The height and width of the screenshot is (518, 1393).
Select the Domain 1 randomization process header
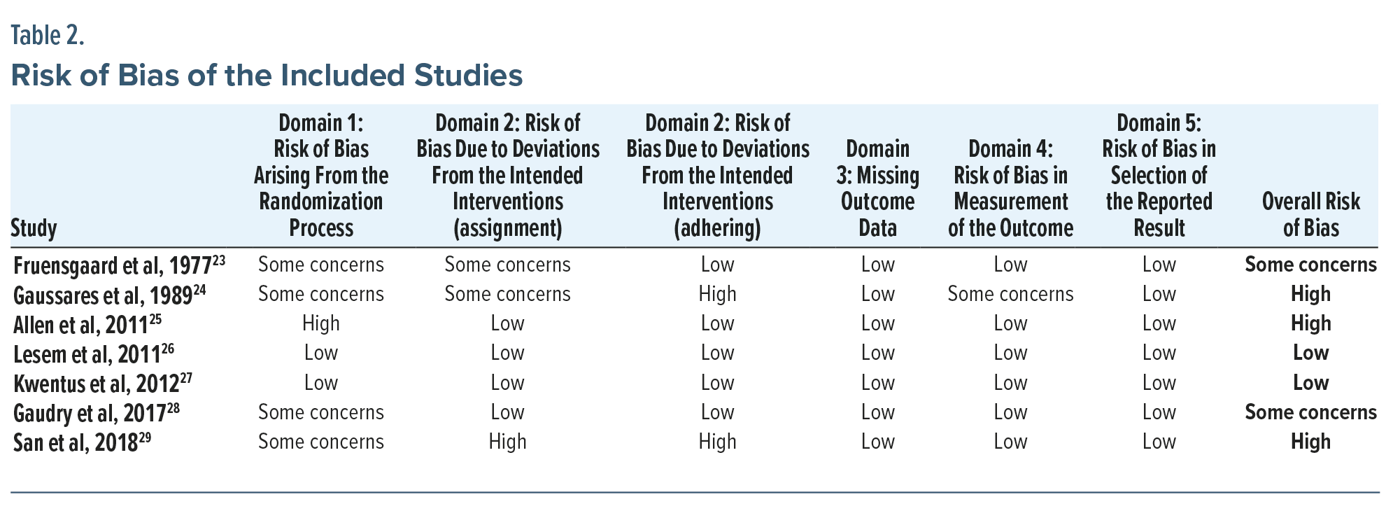321,175
